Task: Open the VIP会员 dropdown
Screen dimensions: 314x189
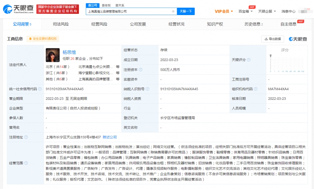Action: point(224,11)
